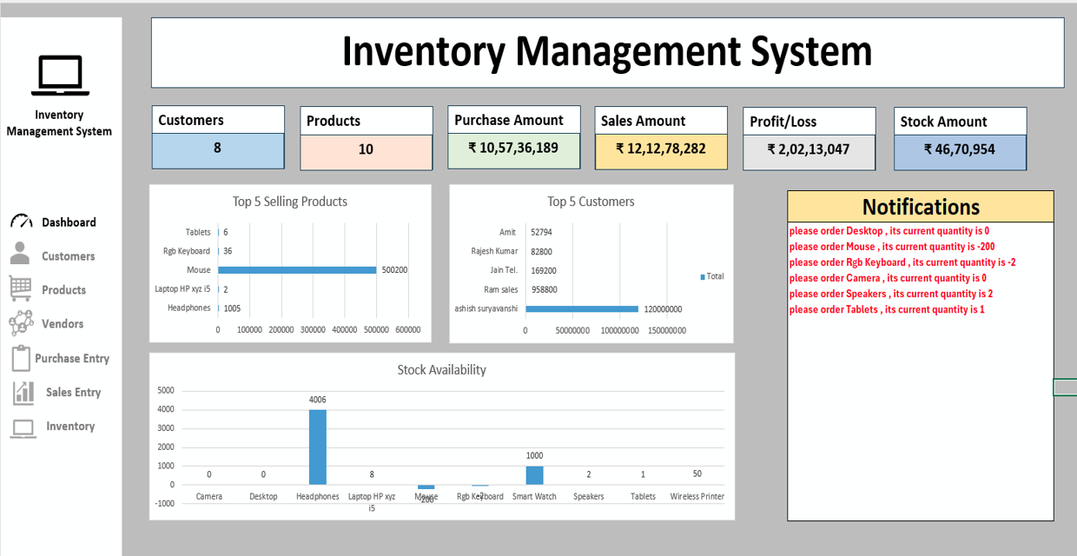Select the Sales Entry bar-chart icon
The height and width of the screenshot is (556, 1077).
(x=22, y=392)
